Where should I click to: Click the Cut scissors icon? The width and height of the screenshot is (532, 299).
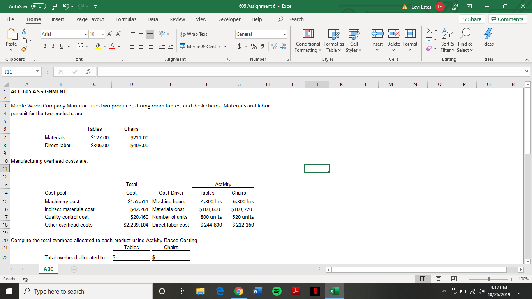(23, 32)
